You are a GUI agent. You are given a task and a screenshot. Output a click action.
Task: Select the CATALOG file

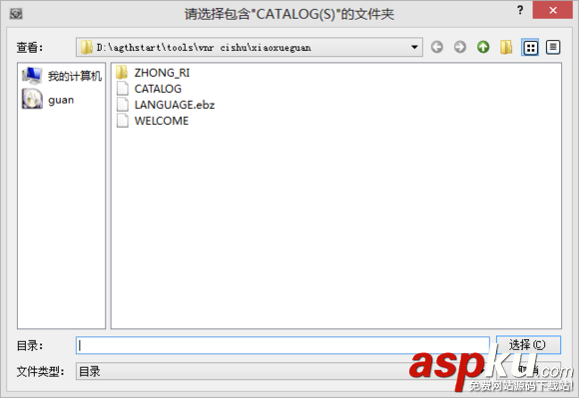point(149,89)
